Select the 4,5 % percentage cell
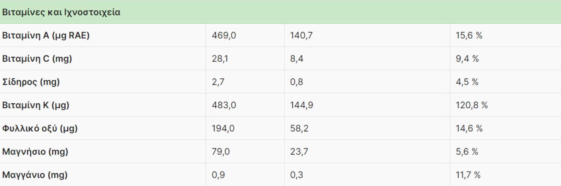Viewport: 561px width, 186px height. (467, 82)
